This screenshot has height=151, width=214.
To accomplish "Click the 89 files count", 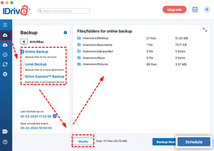I will [x=151, y=64].
